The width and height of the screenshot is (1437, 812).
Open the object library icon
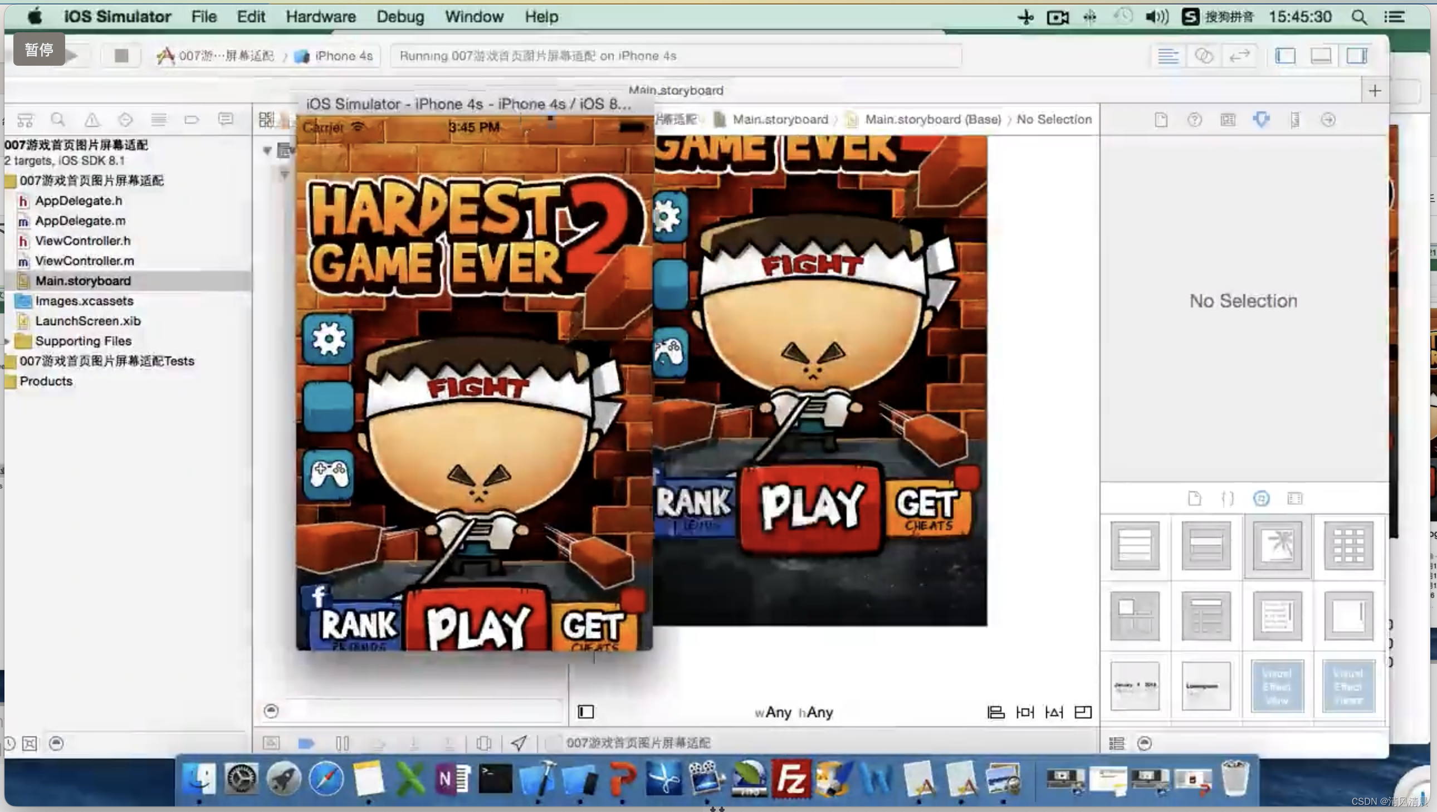[1262, 498]
